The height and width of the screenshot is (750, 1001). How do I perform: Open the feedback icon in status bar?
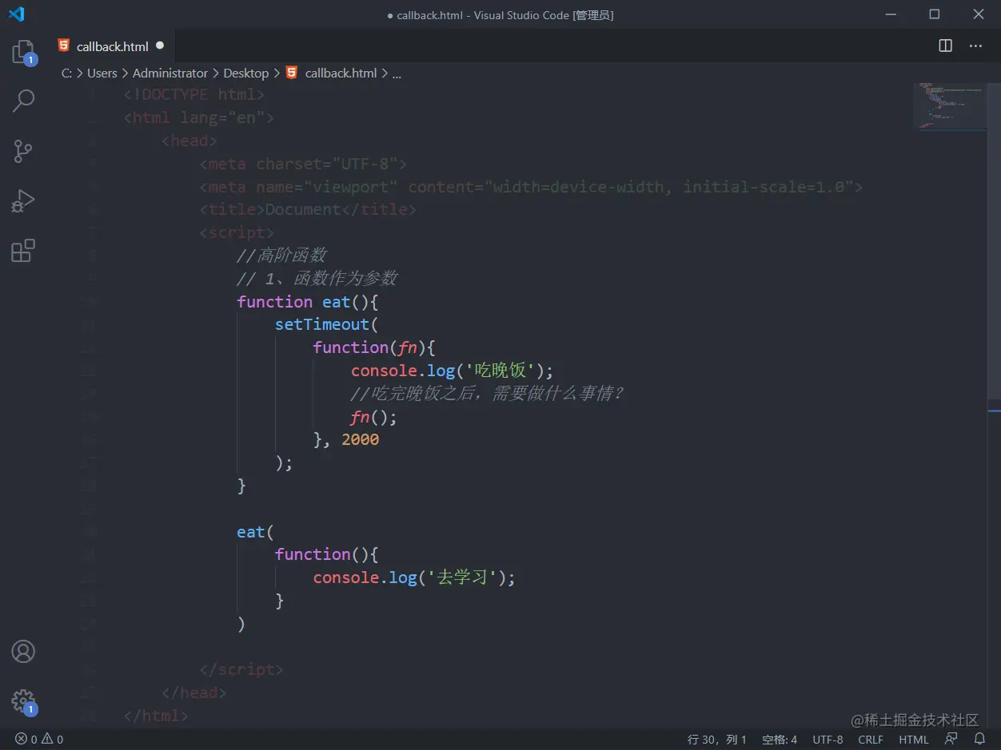tap(951, 739)
